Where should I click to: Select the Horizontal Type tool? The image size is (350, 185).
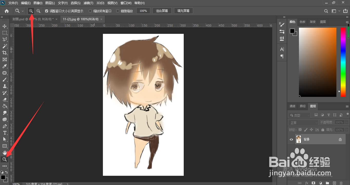pos(5,133)
